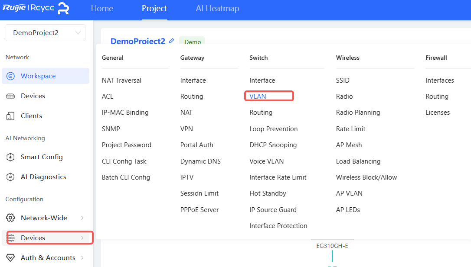
Task: Open Licenses under the Firewall column
Action: pos(438,113)
